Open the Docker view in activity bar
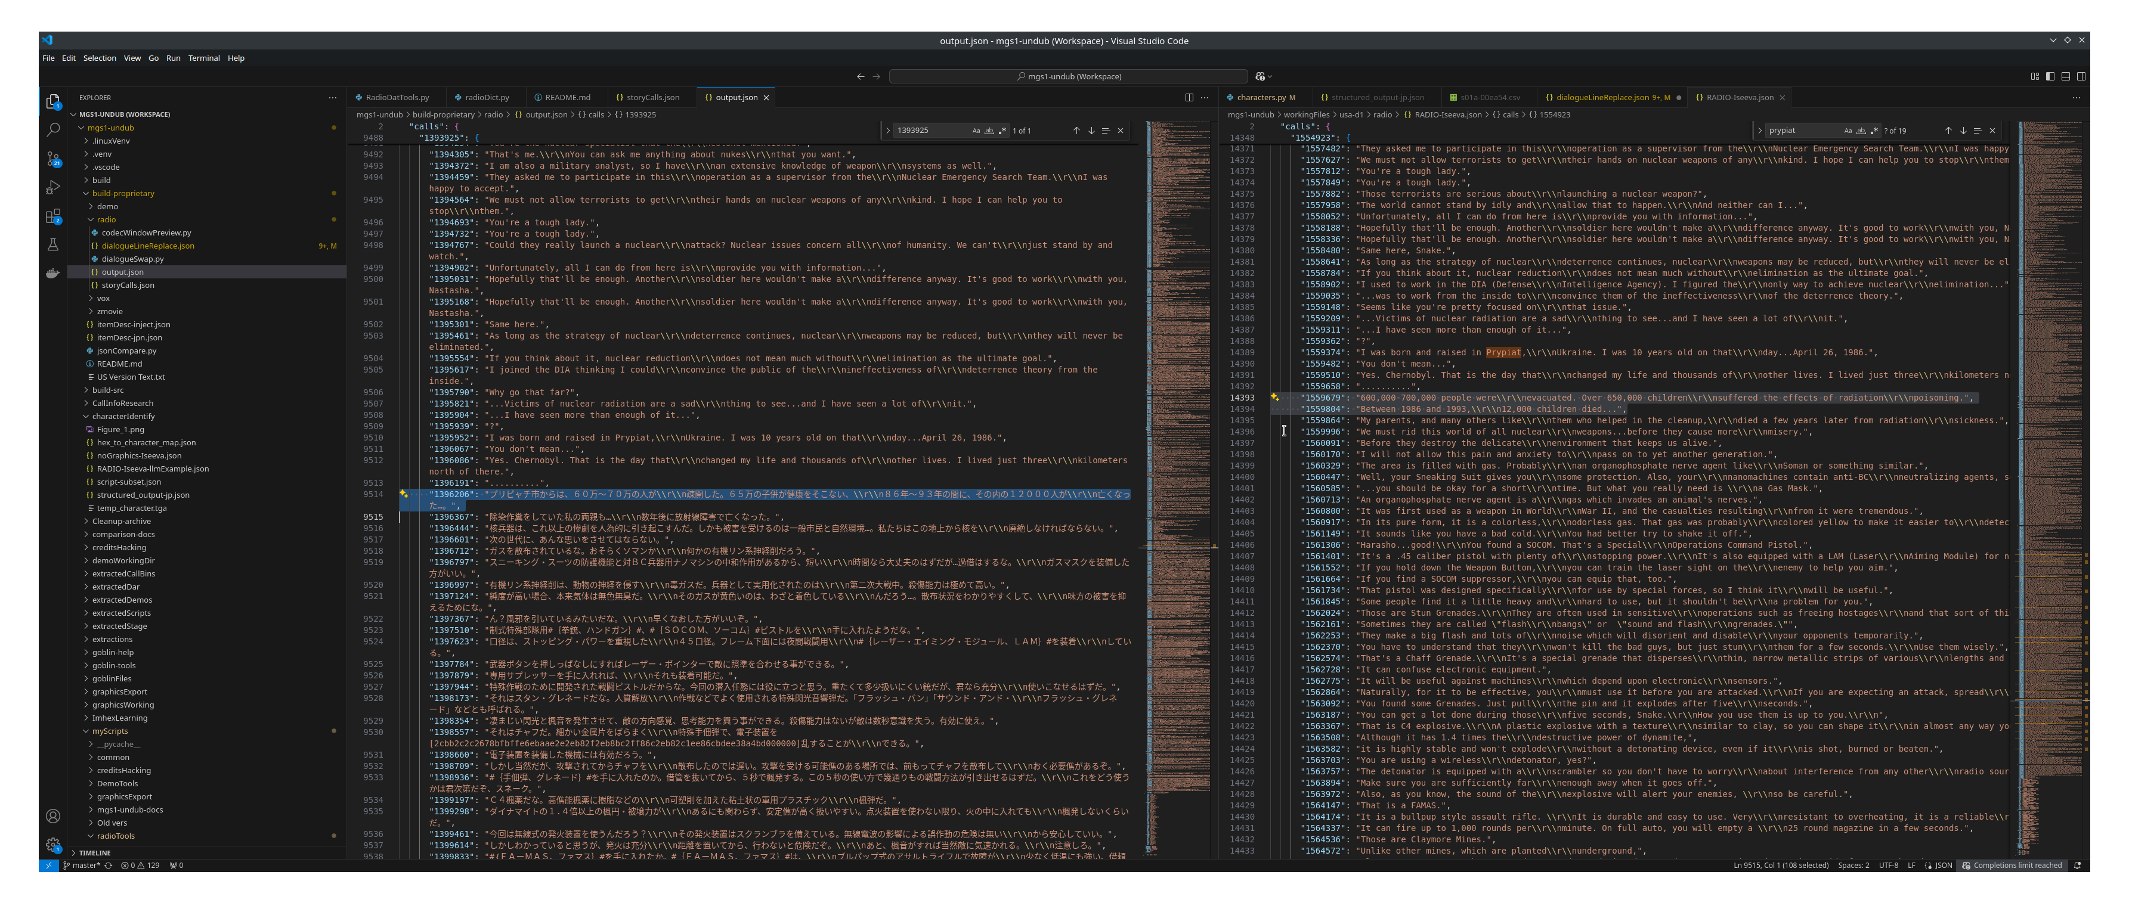Image resolution: width=2129 pixels, height=918 pixels. pos(53,274)
